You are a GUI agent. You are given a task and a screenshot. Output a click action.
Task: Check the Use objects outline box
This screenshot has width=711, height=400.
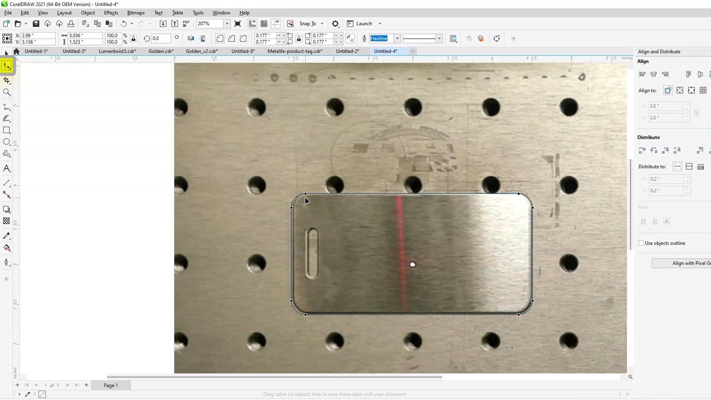click(x=642, y=243)
